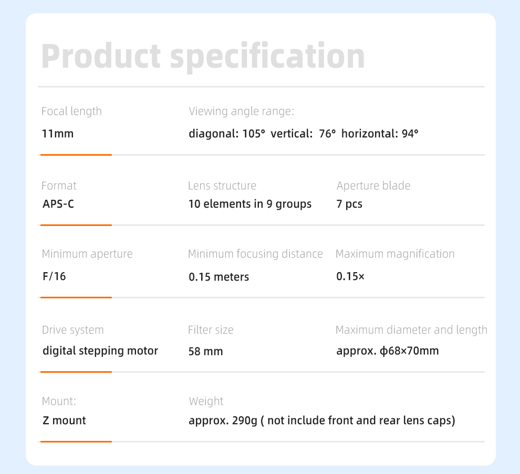Click the APS-C format value

click(58, 204)
